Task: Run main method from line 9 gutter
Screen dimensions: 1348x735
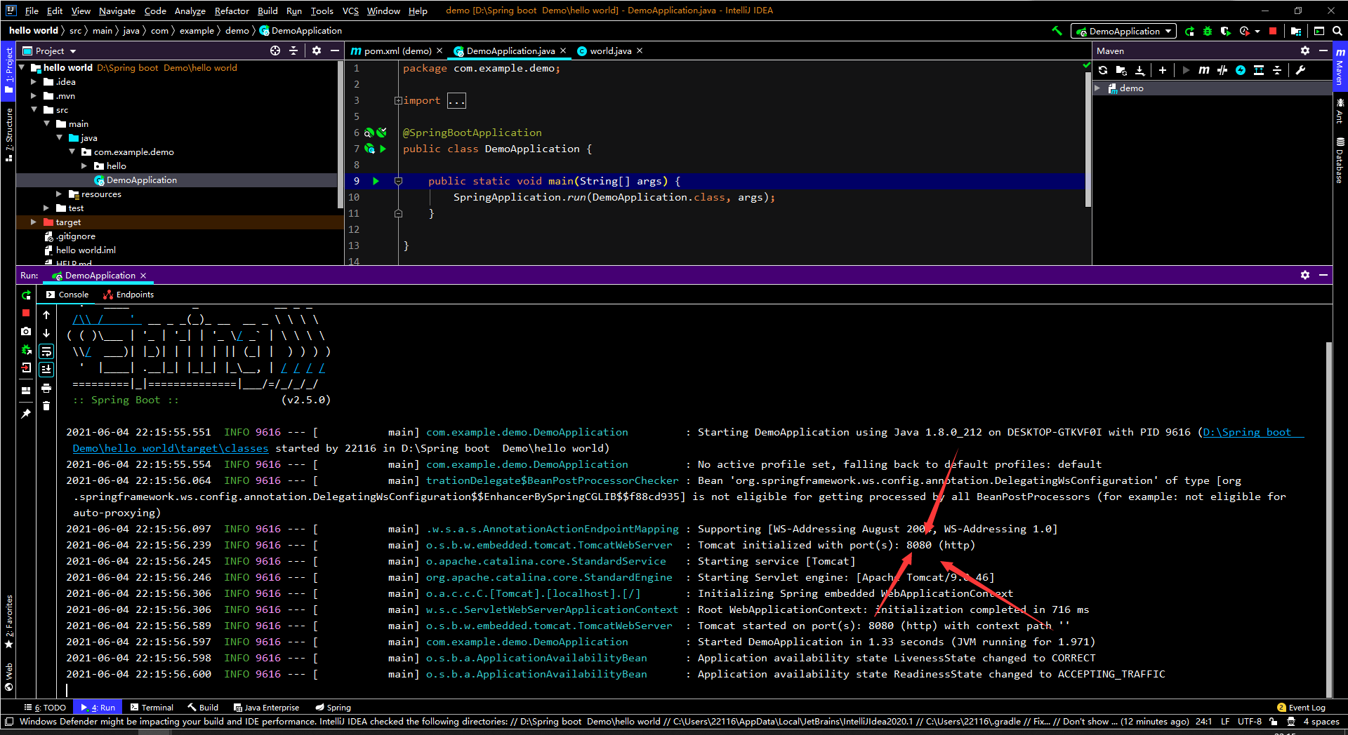Action: point(376,181)
